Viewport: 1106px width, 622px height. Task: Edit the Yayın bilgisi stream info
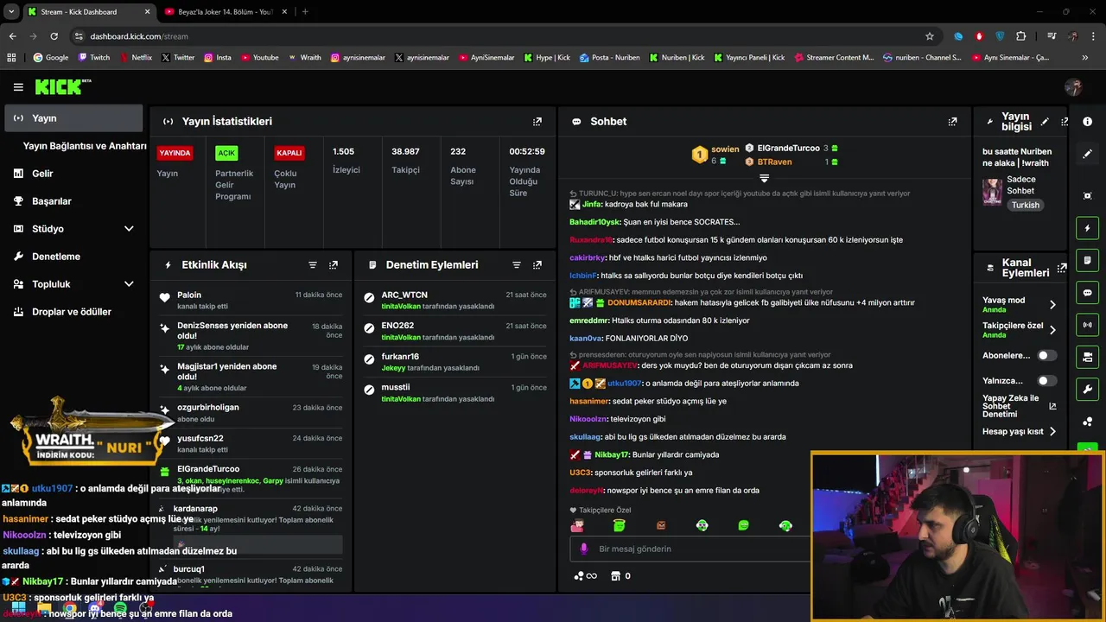(x=1045, y=122)
